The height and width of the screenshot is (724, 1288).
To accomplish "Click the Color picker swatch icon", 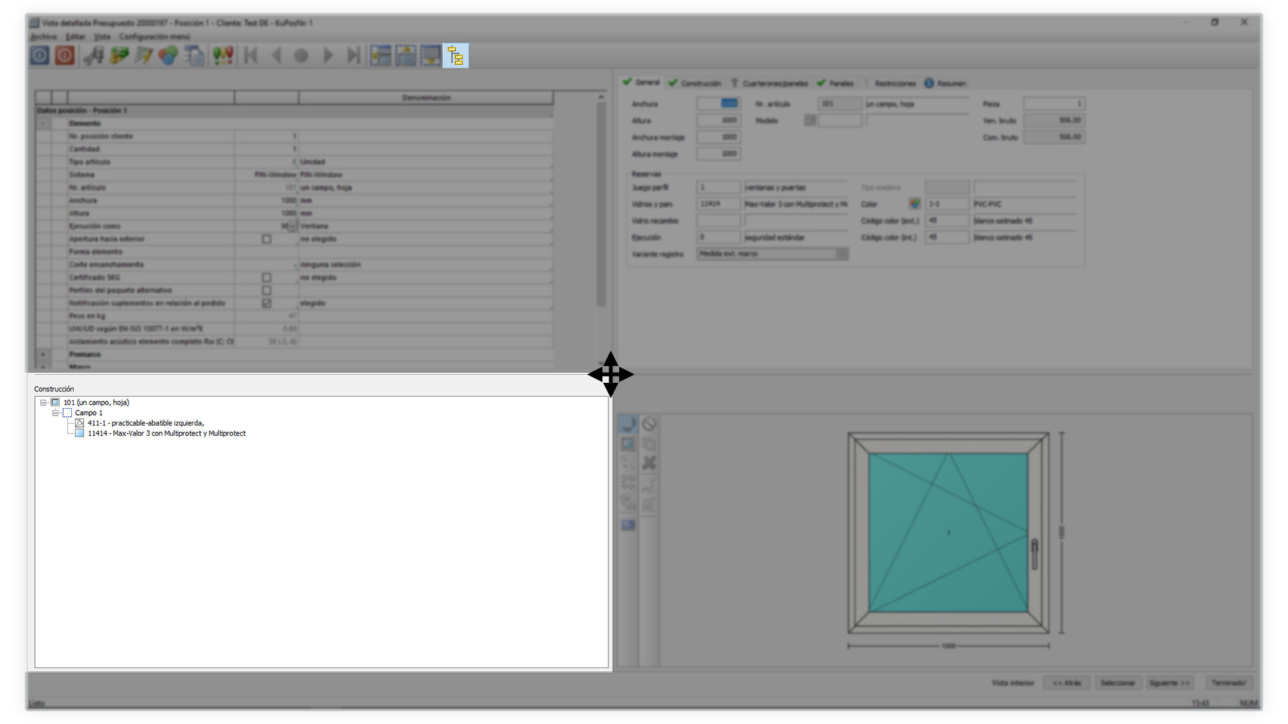I will [914, 204].
